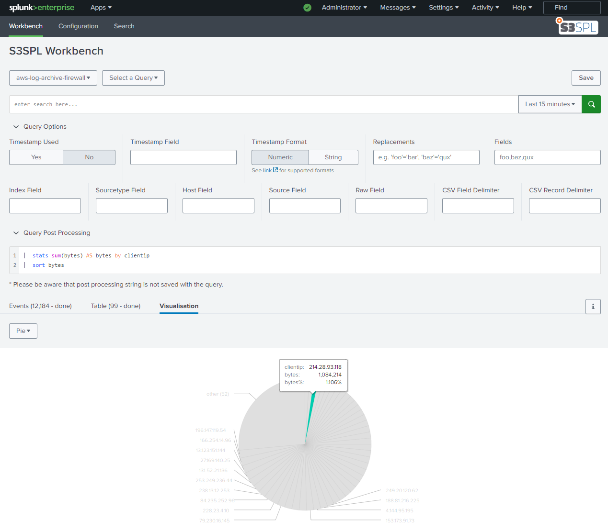This screenshot has width=608, height=531.
Task: Click the S3SPL app logo
Action: click(x=576, y=26)
